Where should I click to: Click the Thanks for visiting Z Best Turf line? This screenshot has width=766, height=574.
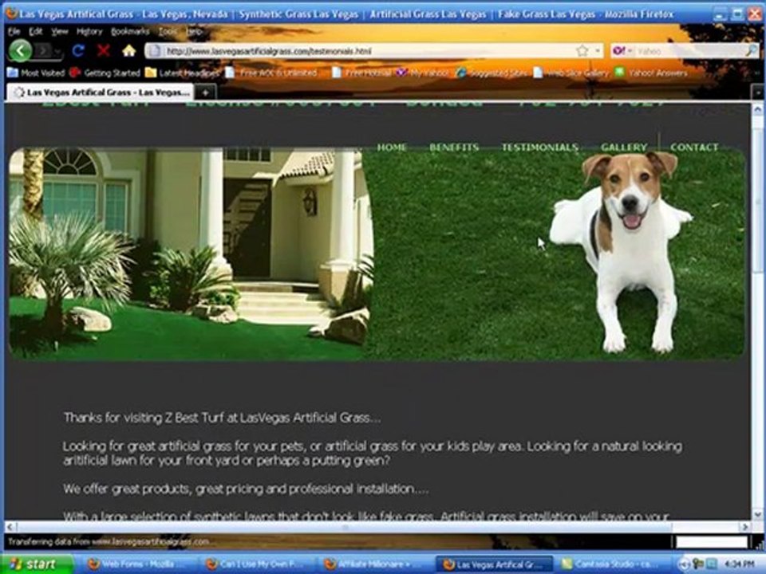[x=222, y=418]
